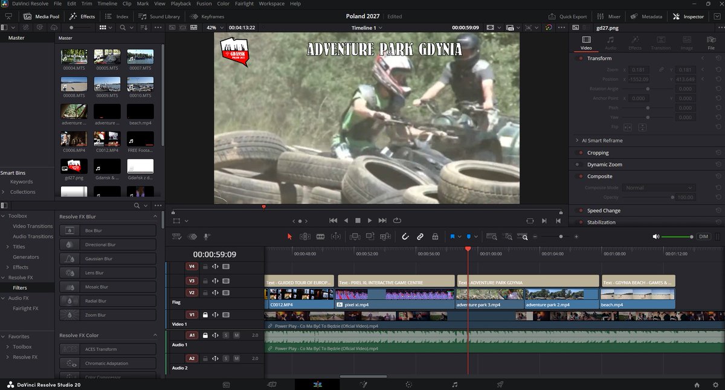The height and width of the screenshot is (390, 725).
Task: Toggle lock on the V4 track
Action: 205,266
